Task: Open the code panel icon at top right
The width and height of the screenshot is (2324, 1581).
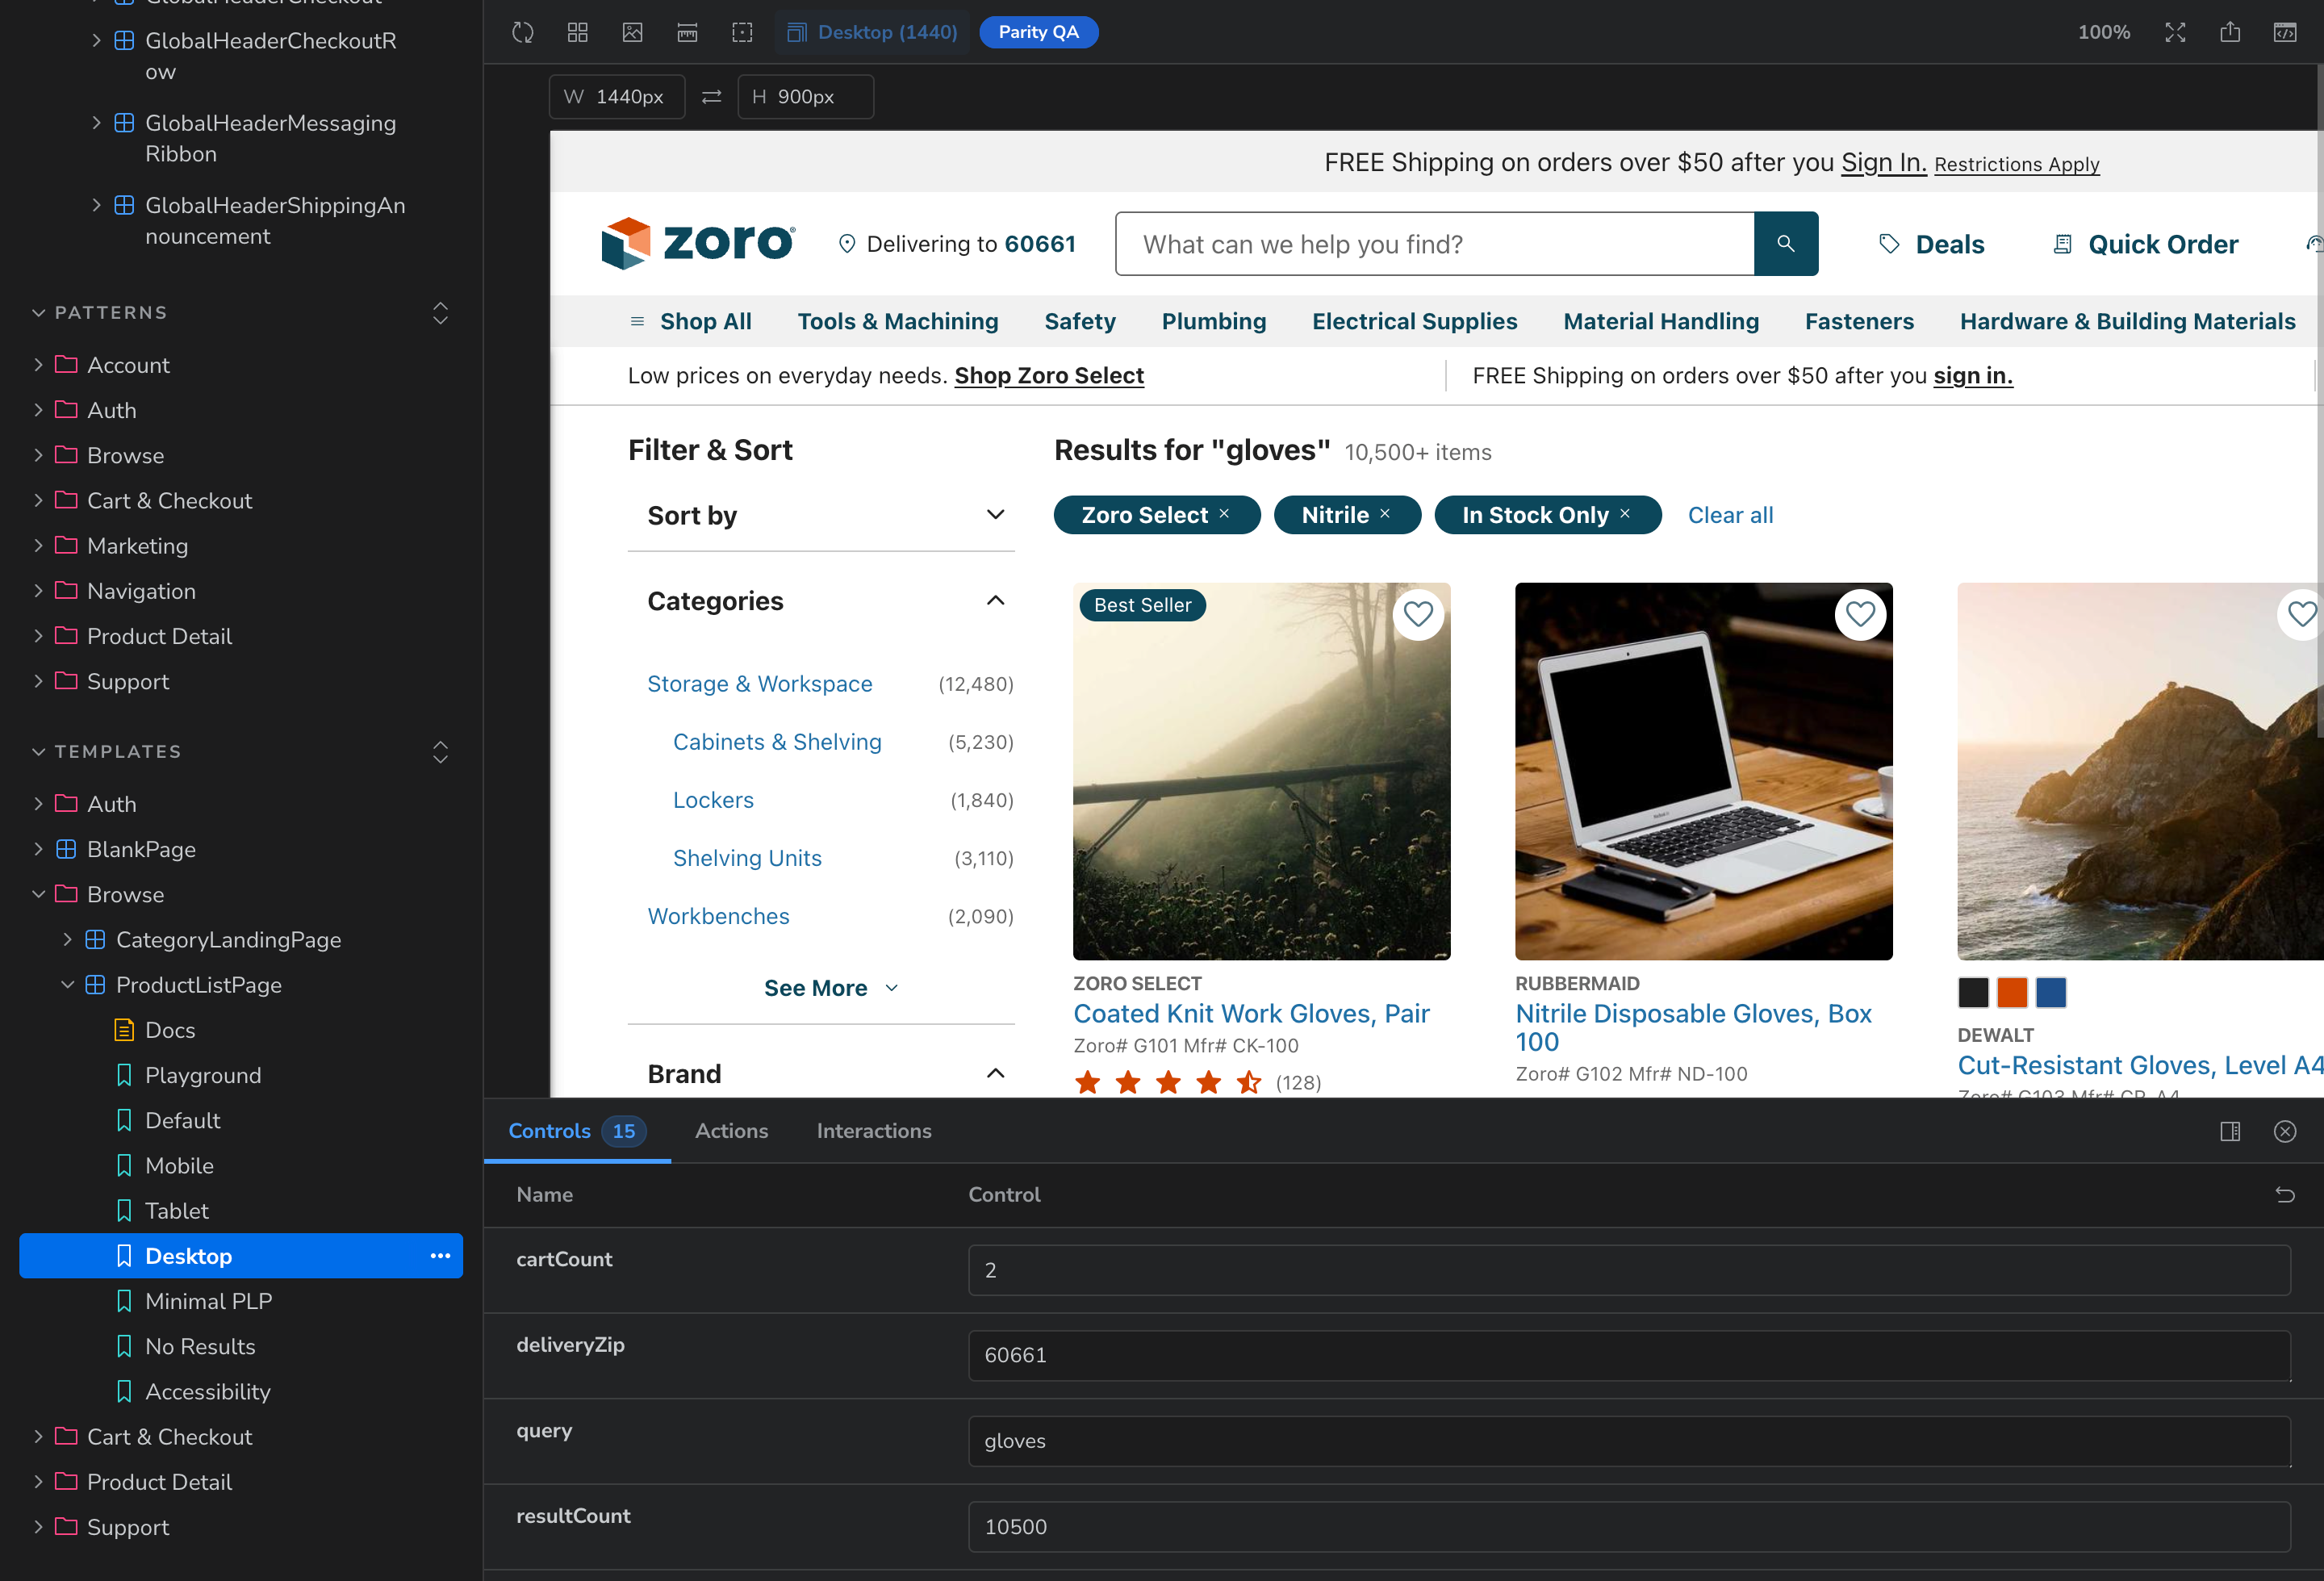Action: point(2285,32)
